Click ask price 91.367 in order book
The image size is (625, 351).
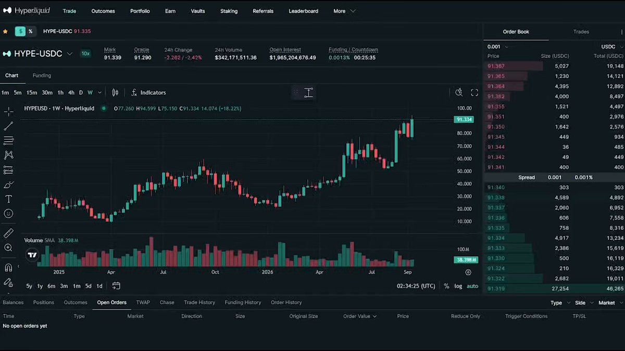(x=496, y=66)
